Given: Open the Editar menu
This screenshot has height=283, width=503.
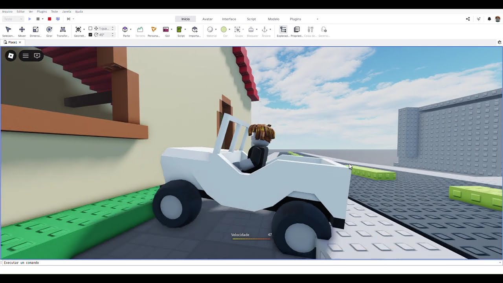Looking at the screenshot, I should (x=20, y=11).
